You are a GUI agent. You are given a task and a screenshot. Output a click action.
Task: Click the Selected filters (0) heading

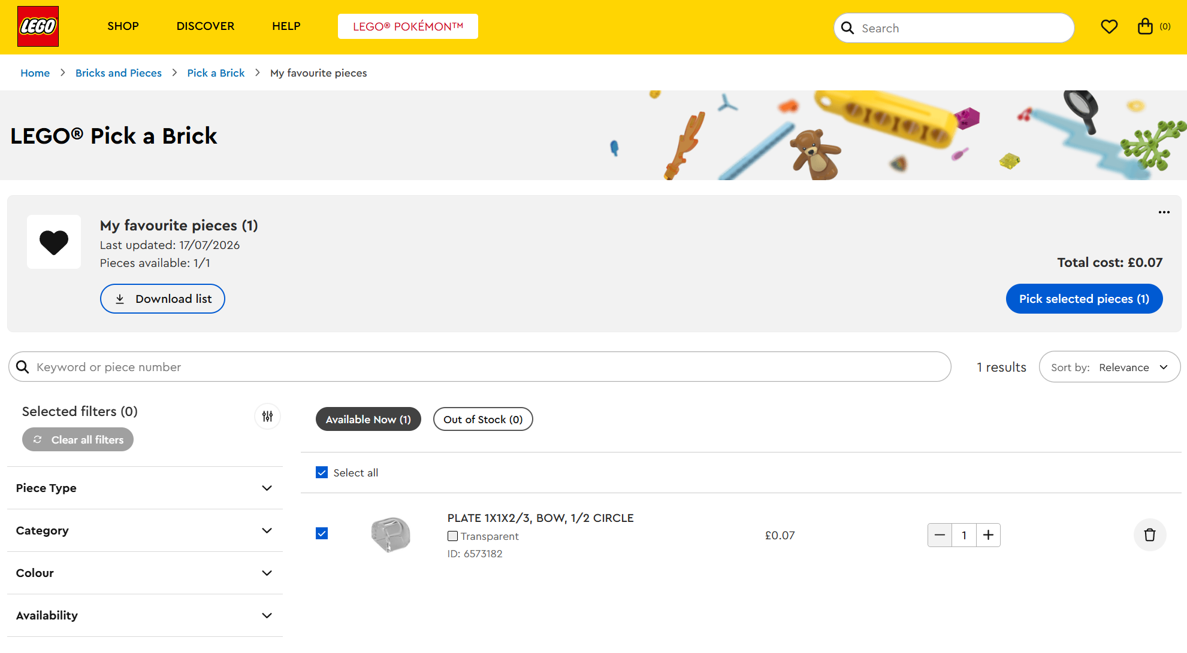click(80, 411)
